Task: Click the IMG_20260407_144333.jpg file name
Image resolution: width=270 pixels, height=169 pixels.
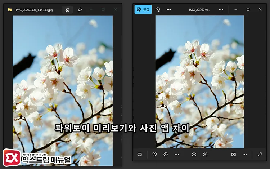Action: pyautogui.click(x=34, y=10)
